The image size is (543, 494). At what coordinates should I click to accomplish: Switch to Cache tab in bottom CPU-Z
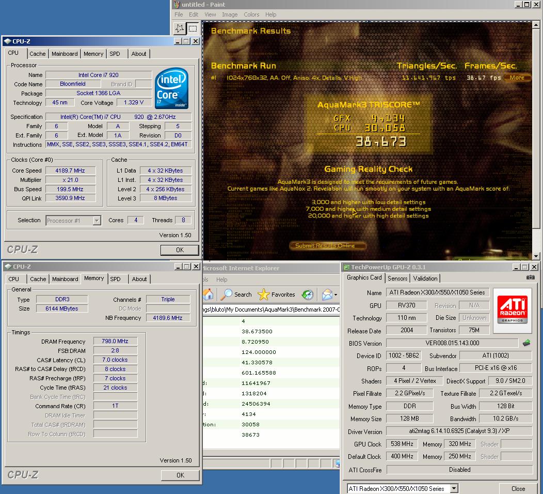click(38, 279)
